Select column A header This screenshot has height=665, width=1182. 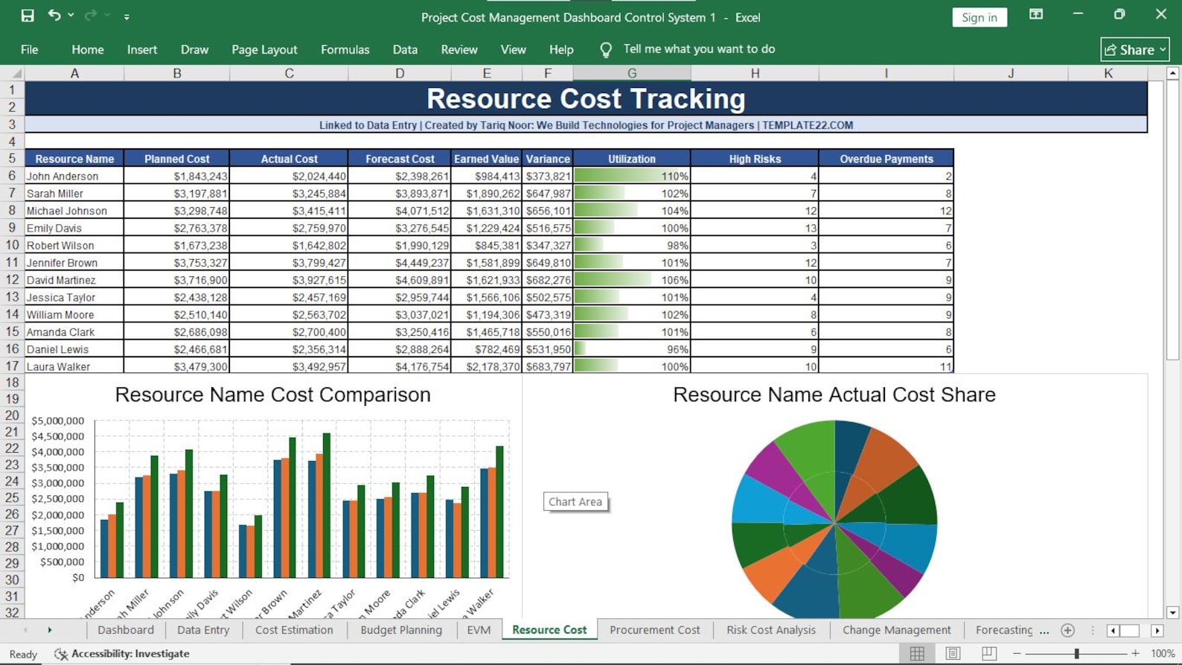pyautogui.click(x=74, y=73)
